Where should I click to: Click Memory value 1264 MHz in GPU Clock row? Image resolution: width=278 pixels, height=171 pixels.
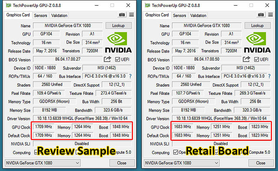[x=83, y=127]
